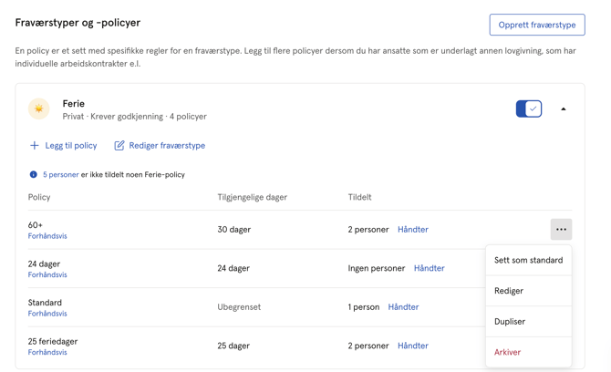Click the 30 dager value
Image resolution: width=611 pixels, height=372 pixels.
point(234,230)
